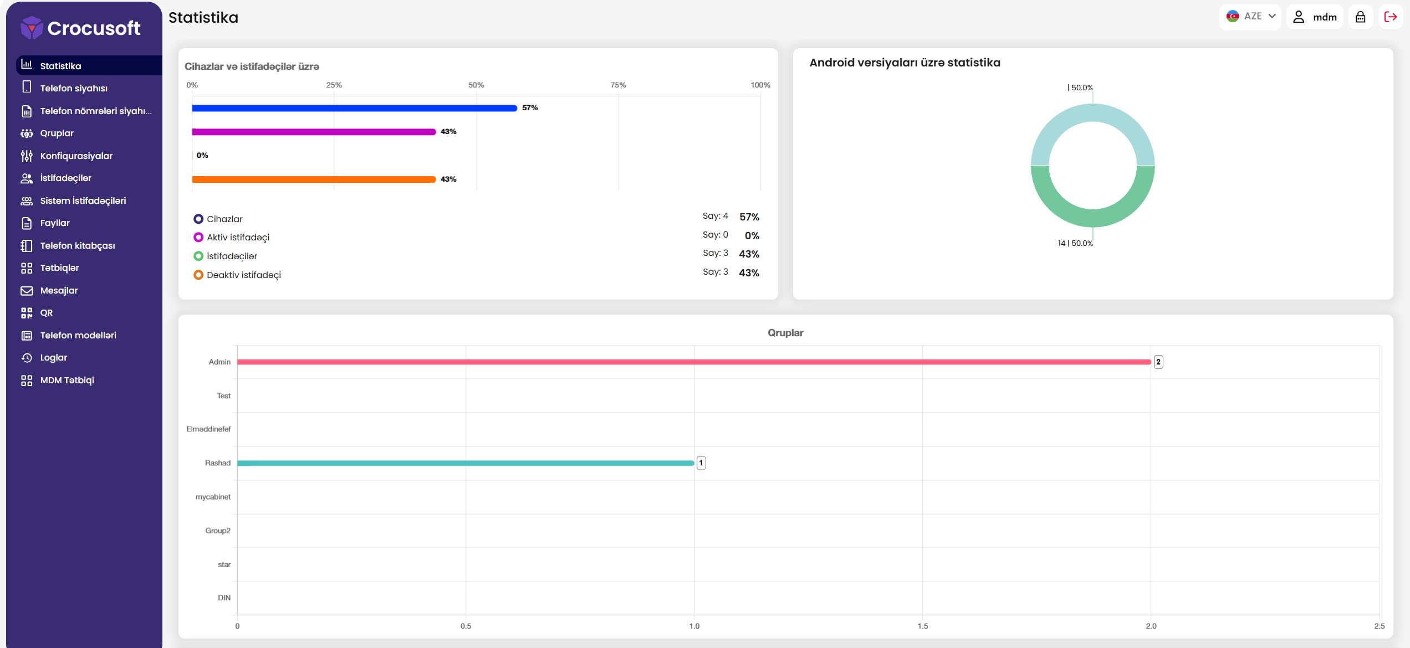This screenshot has width=1410, height=648.
Task: Click the Loglar history clock icon
Action: 27,358
